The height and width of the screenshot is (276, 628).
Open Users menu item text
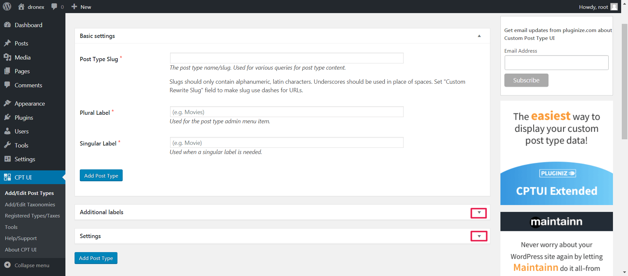[22, 131]
